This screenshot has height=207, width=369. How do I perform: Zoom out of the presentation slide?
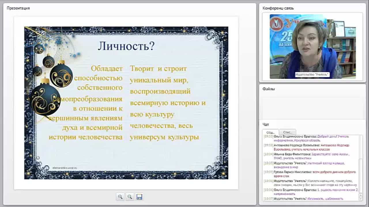click(x=130, y=197)
